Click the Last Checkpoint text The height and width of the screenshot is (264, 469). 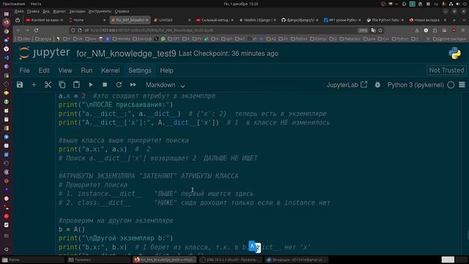pos(228,54)
